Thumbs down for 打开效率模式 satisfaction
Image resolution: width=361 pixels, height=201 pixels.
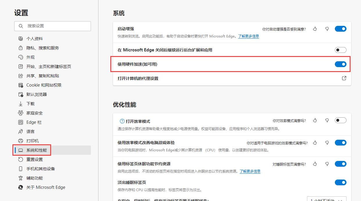pyautogui.click(x=327, y=120)
